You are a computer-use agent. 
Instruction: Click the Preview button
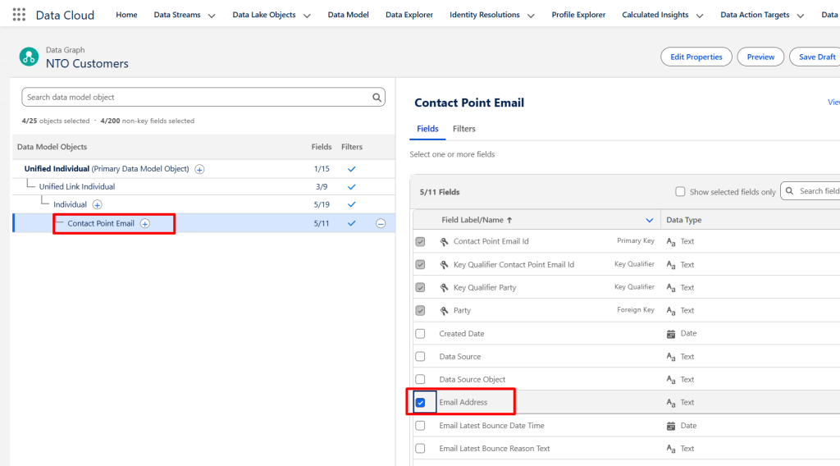[x=760, y=57]
